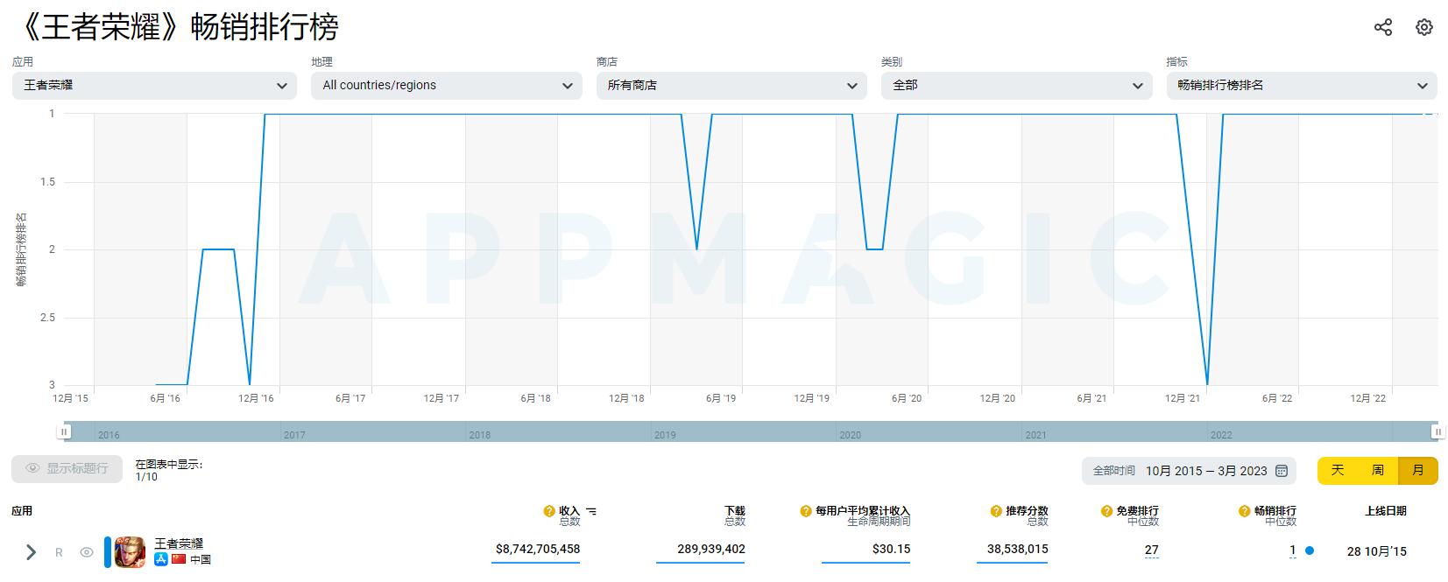Open the help icon next to 免费排行

tap(1107, 511)
